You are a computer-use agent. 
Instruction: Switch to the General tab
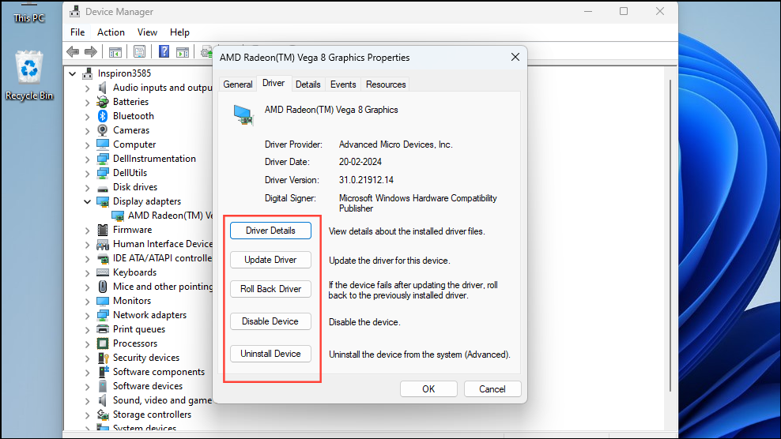click(x=238, y=84)
